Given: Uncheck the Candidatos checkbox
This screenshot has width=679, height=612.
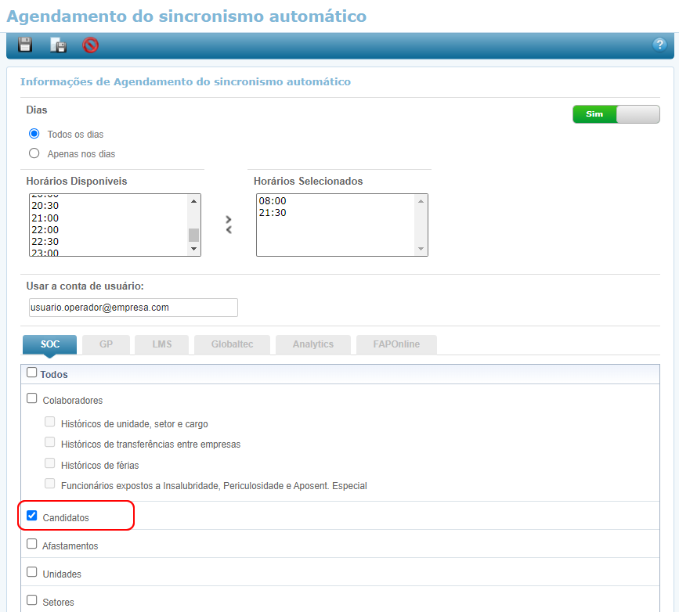Looking at the screenshot, I should coord(32,517).
